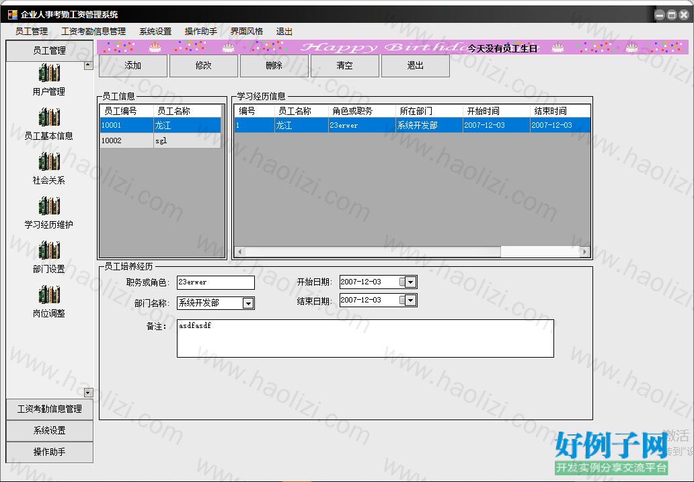This screenshot has height=482, width=694.
Task: Click the sidebar scroll up arrow
Action: [88, 65]
